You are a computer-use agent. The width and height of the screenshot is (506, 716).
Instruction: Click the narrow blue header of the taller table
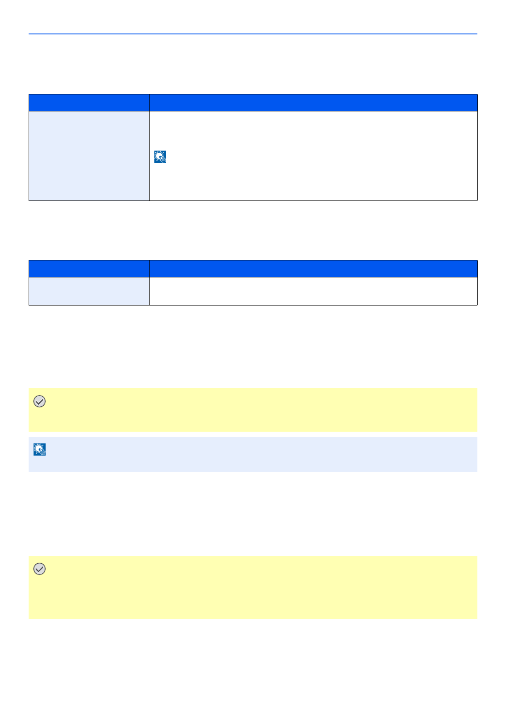click(89, 103)
